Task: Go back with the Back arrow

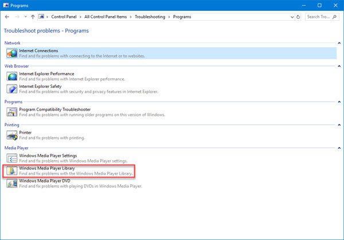Action: pos(7,17)
